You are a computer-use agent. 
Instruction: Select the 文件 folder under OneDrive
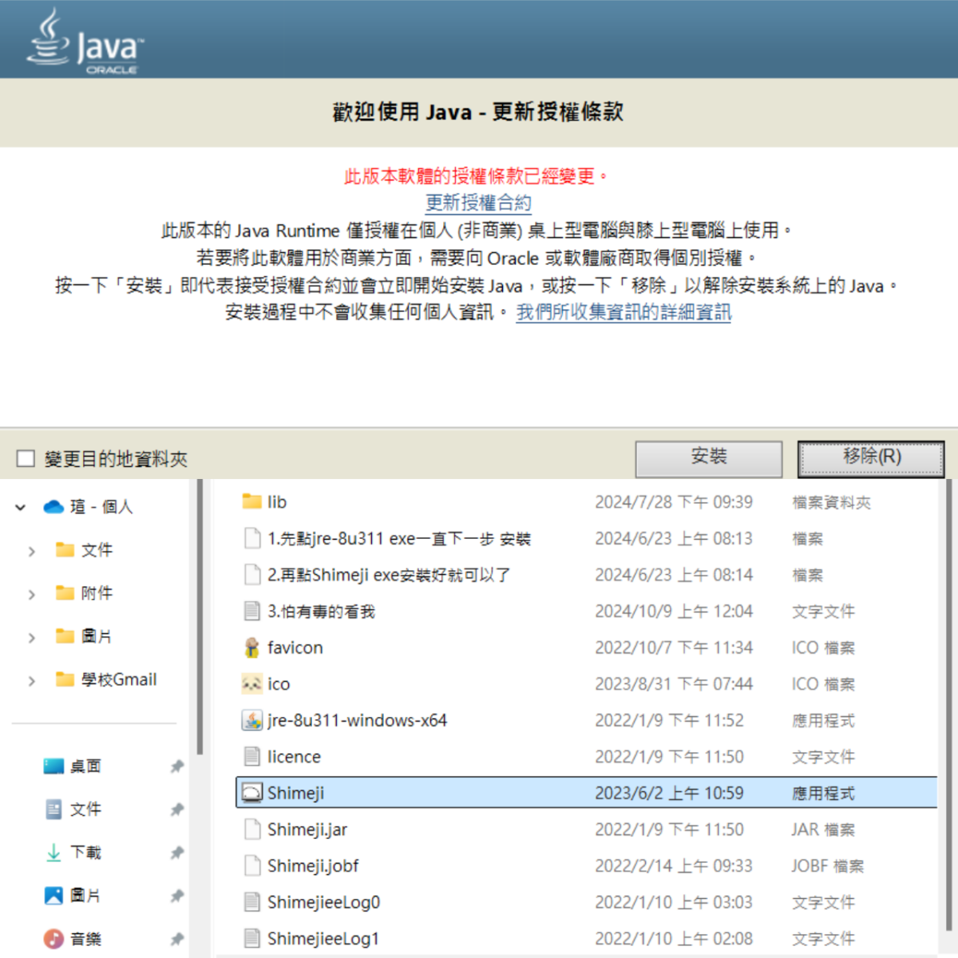pyautogui.click(x=96, y=550)
